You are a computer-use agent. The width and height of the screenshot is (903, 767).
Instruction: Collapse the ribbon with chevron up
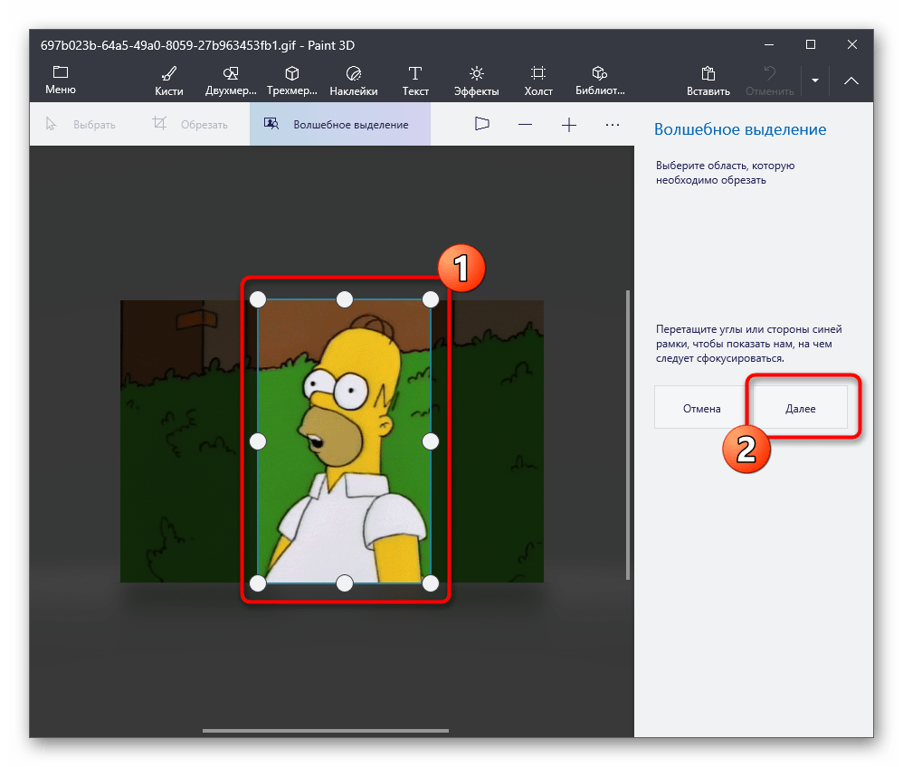pyautogui.click(x=851, y=80)
